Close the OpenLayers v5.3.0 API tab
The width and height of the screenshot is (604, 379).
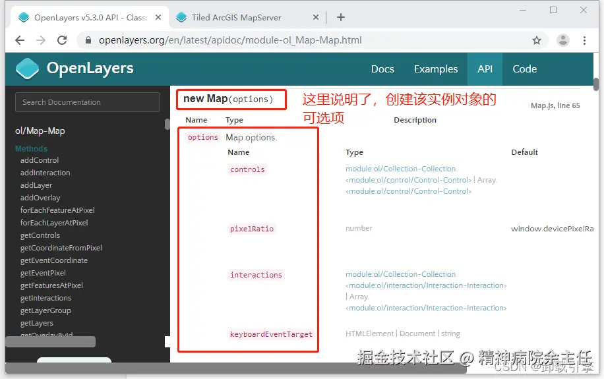coord(158,17)
